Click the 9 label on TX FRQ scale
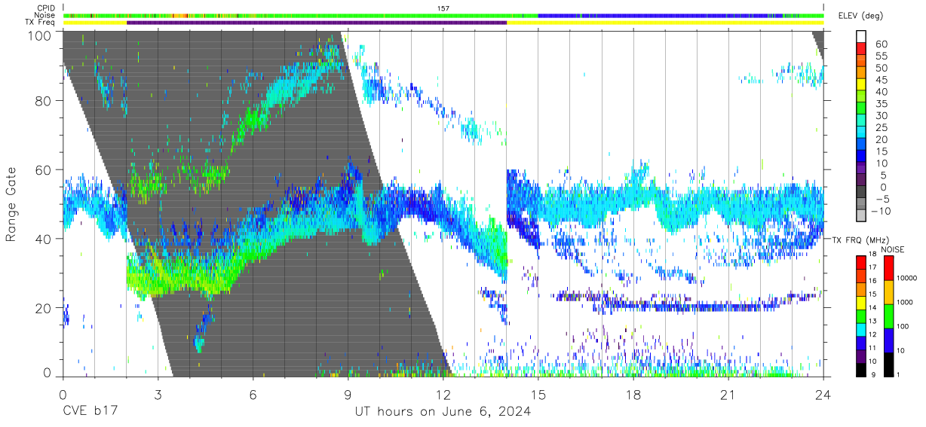 coord(873,376)
